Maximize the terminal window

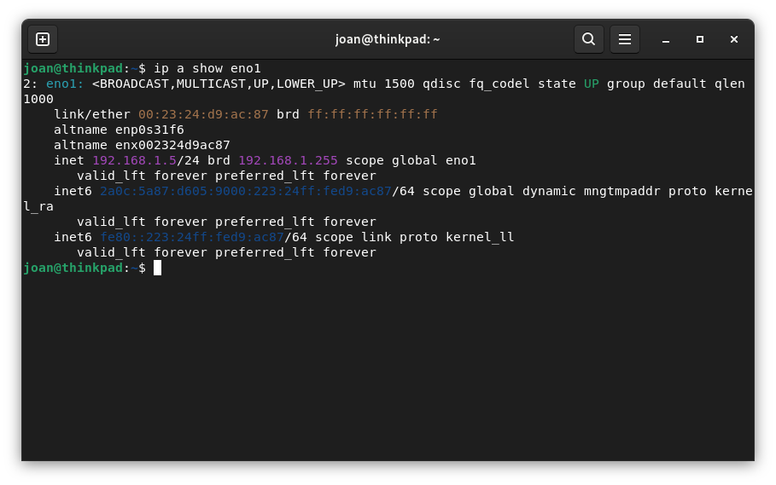click(700, 39)
